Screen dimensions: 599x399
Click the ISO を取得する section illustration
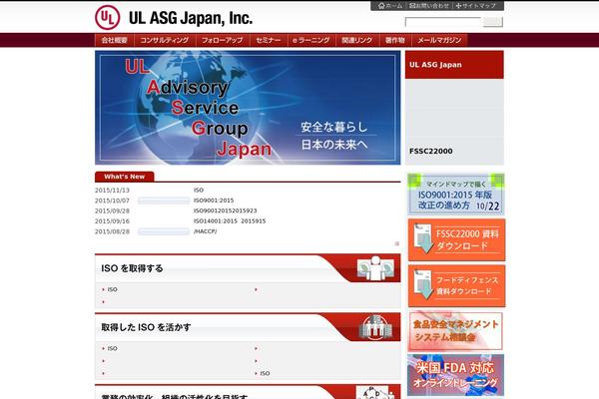point(375,267)
